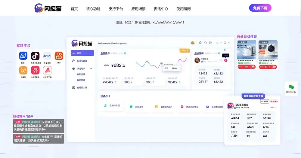Screen dimensions: 301x158
Task: Click the 02'17'' average duration value
Action: [203, 82]
